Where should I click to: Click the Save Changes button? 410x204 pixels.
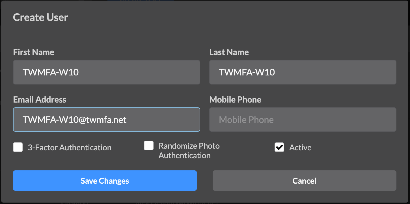(x=105, y=181)
